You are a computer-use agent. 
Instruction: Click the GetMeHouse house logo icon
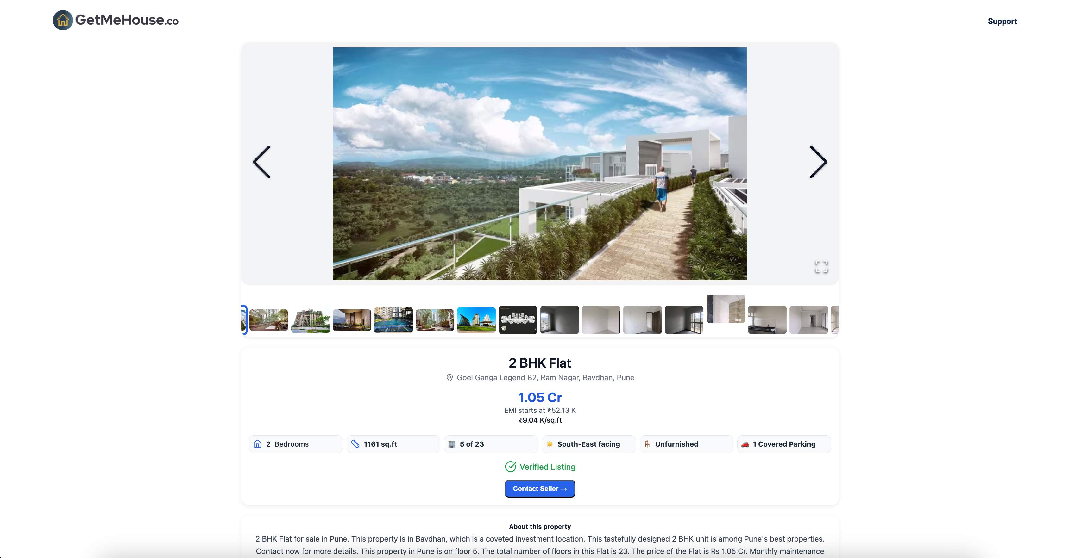tap(63, 20)
